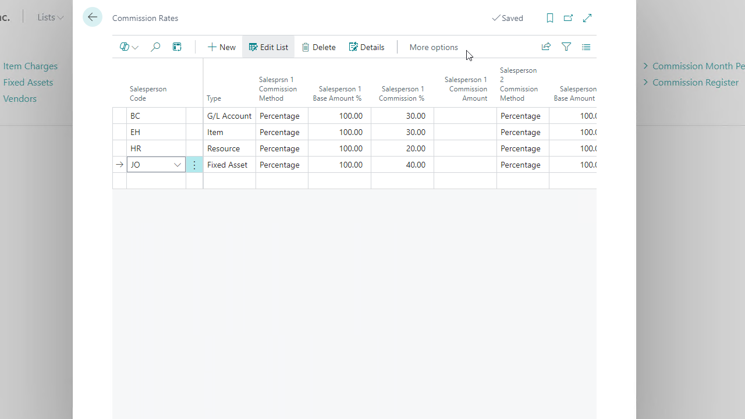Click the search magnifier icon
Image resolution: width=745 pixels, height=419 pixels.
pyautogui.click(x=155, y=47)
